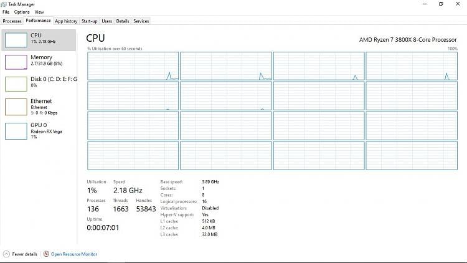Click Fewer details label
This screenshot has height=263, width=467.
point(24,254)
